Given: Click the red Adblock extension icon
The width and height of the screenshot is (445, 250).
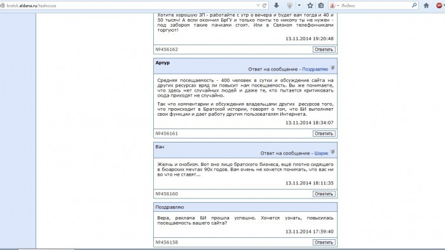Looking at the screenshot, I should [x=439, y=5].
